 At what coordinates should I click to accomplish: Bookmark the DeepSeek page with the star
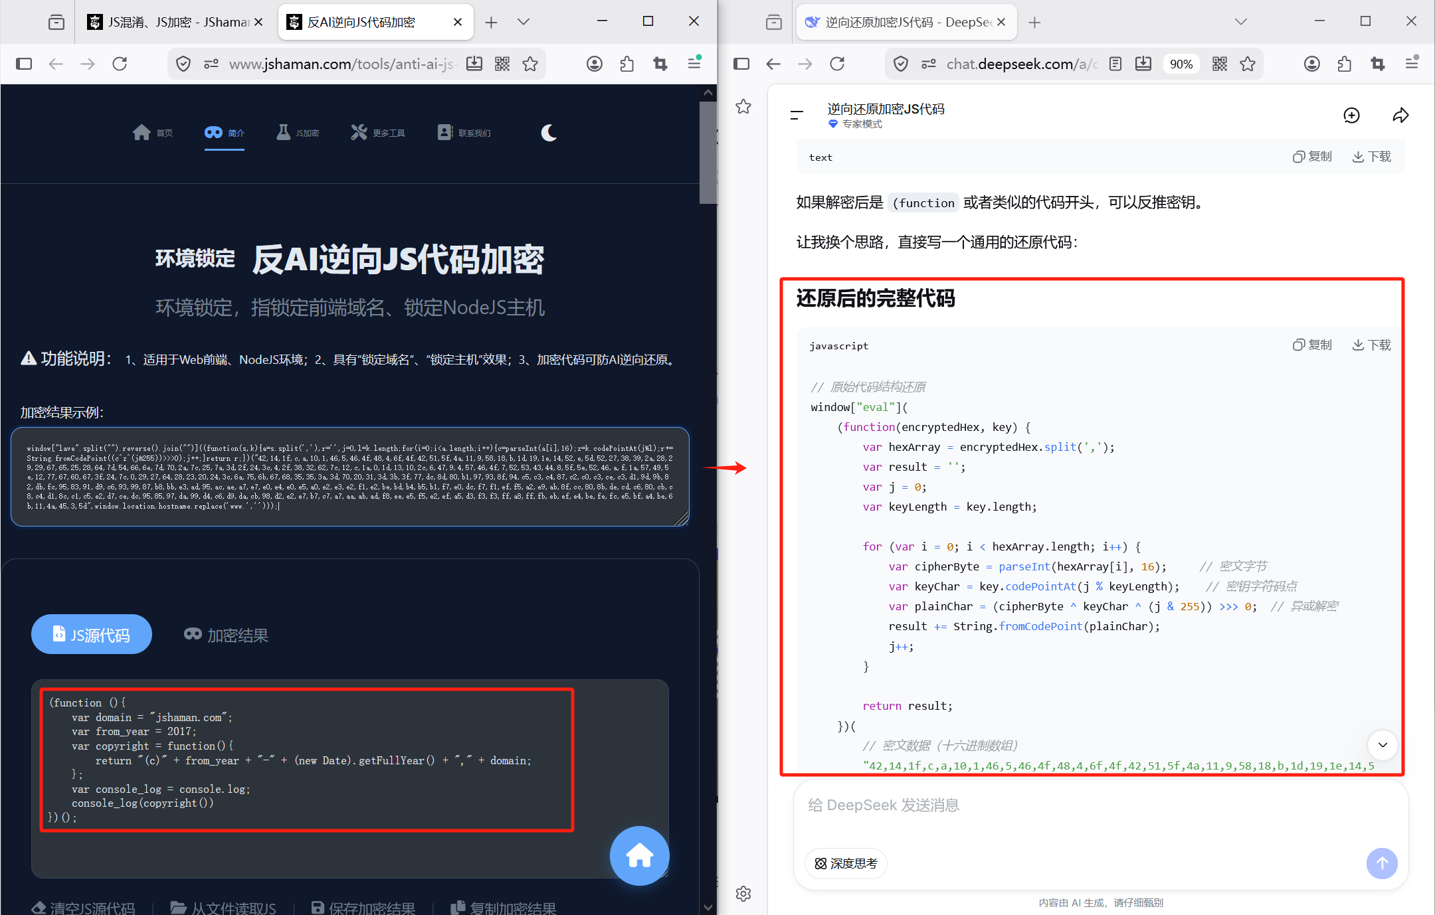(1248, 64)
